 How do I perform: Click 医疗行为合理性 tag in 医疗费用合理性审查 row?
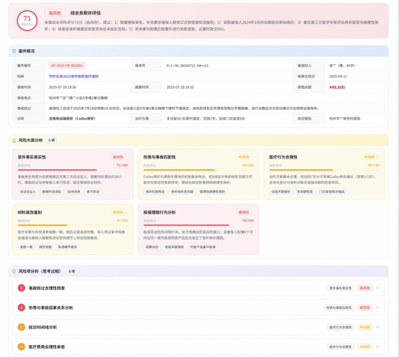tap(340, 346)
